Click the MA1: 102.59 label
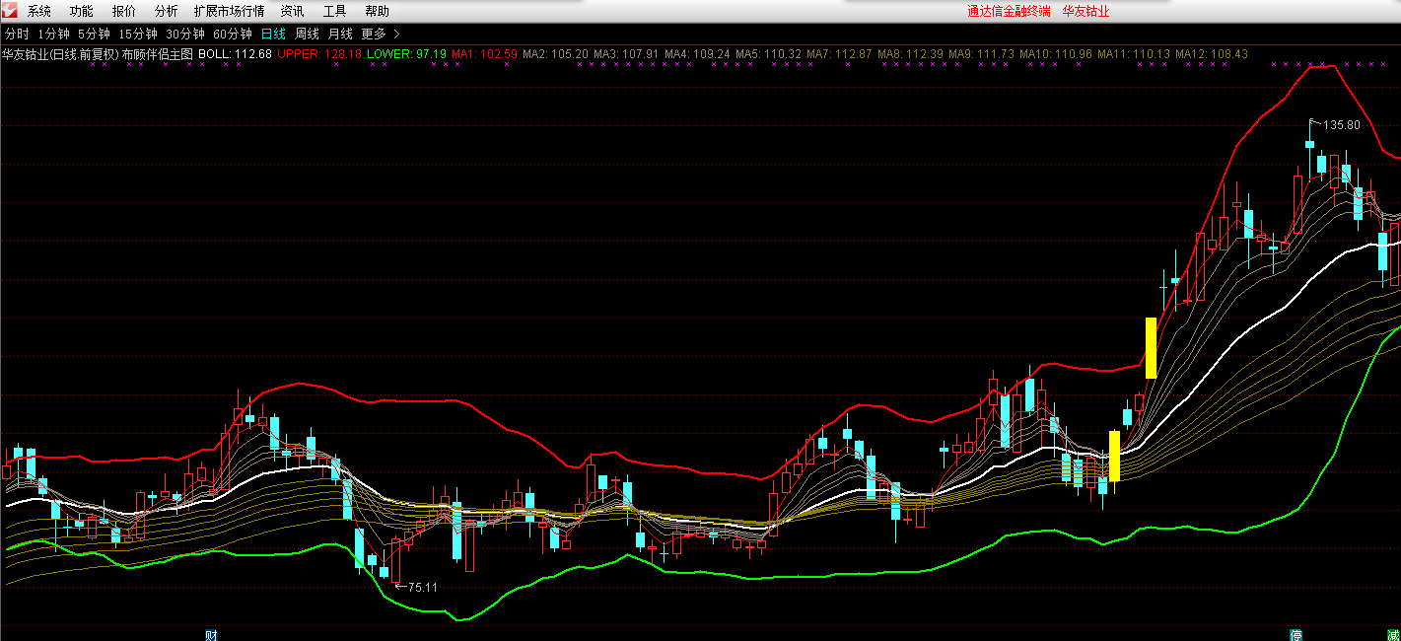The image size is (1401, 641). (x=484, y=54)
